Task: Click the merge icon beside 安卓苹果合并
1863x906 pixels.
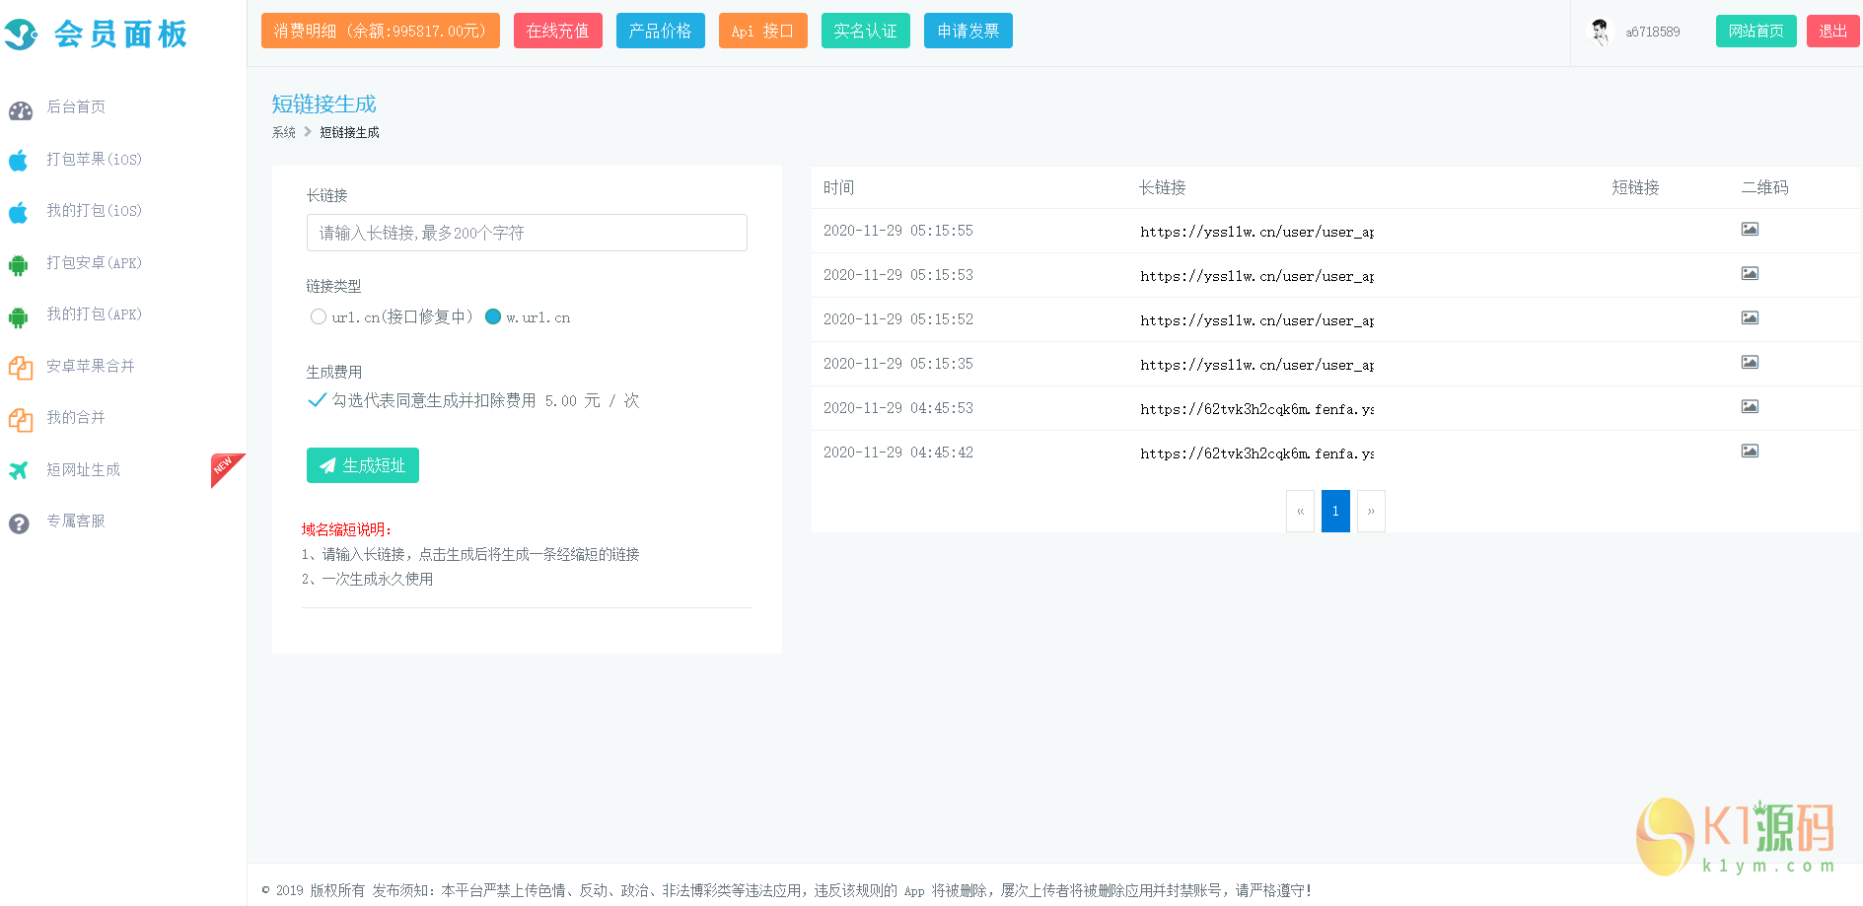Action: (20, 368)
